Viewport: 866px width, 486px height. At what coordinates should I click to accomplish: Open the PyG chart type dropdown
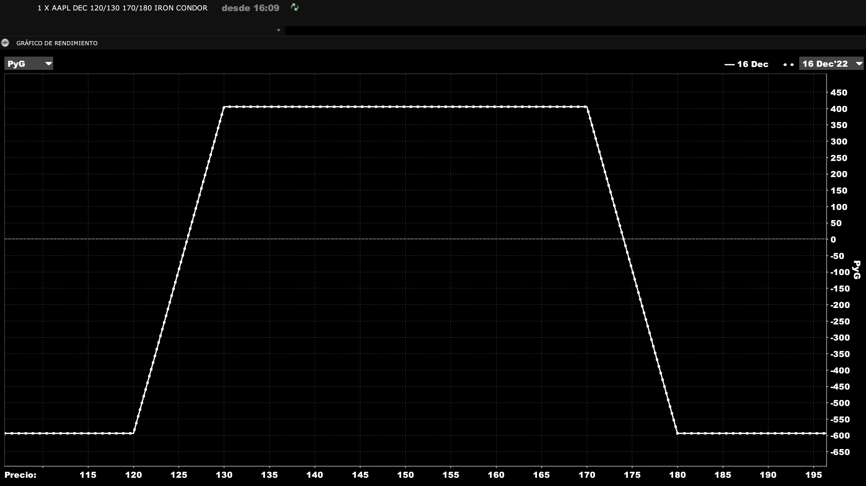tap(29, 64)
